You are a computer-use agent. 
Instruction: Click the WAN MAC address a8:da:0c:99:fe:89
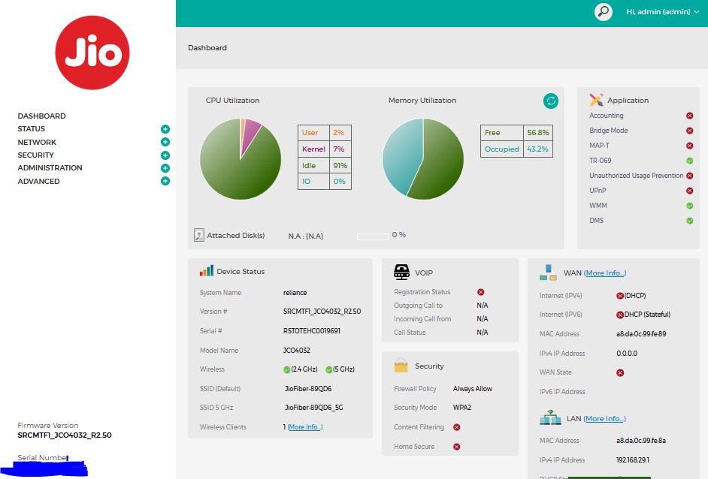[x=641, y=334]
